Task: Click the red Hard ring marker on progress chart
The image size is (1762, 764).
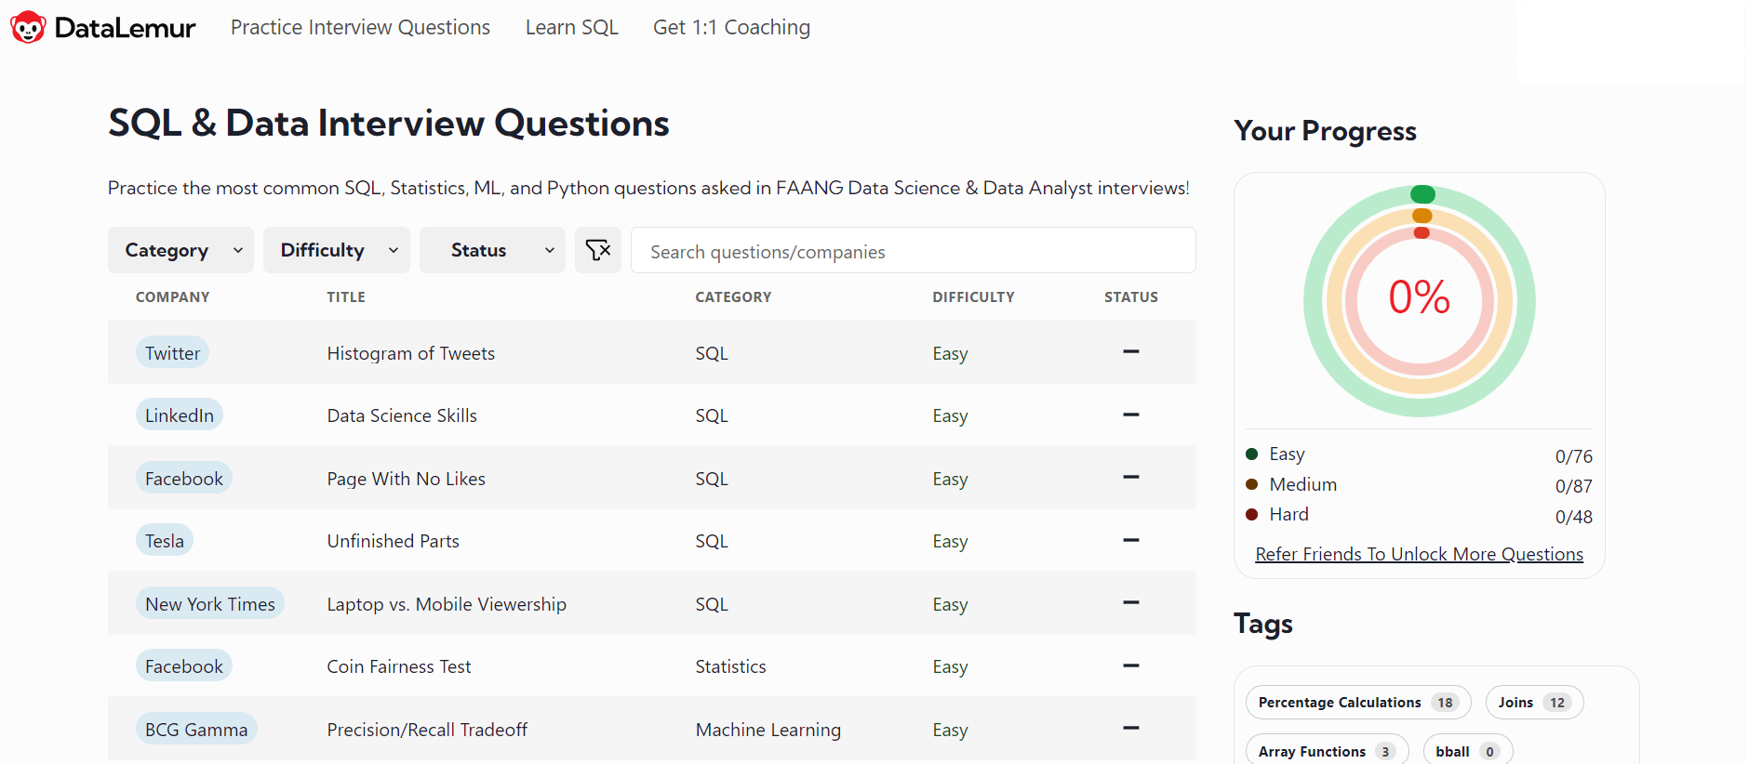Action: click(1422, 233)
